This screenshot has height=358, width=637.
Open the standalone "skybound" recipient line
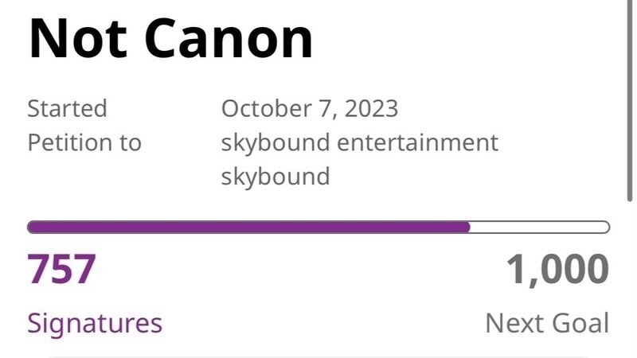click(x=275, y=176)
